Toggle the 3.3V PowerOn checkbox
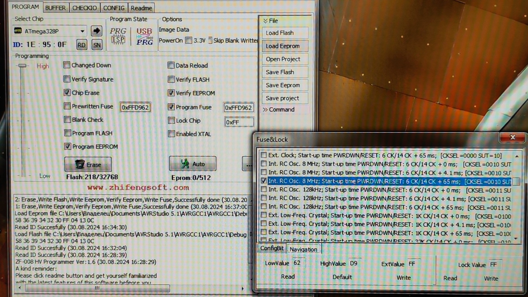Screen dimensions: 528x297 [189, 40]
